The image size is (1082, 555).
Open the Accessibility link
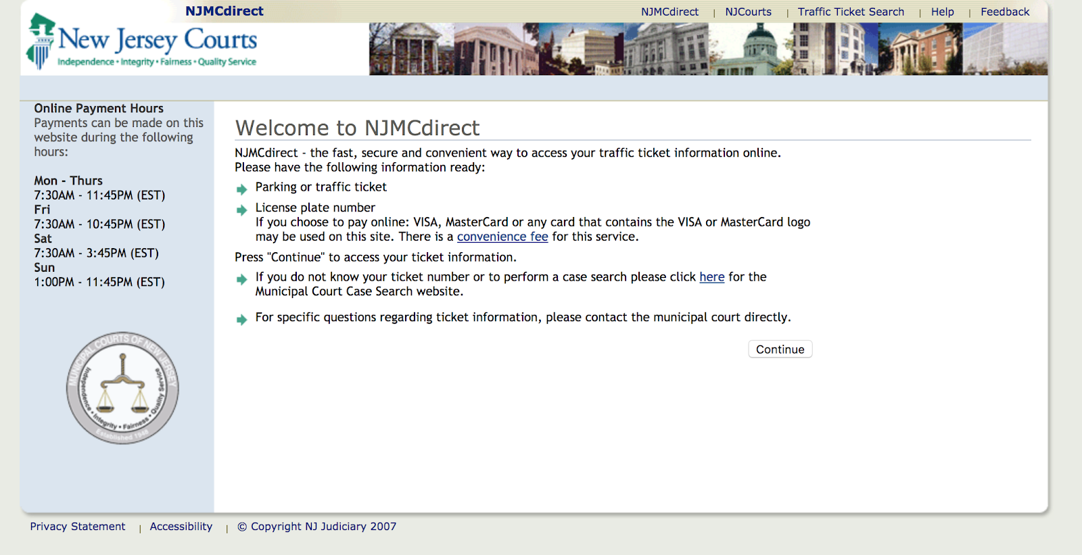pos(181,527)
